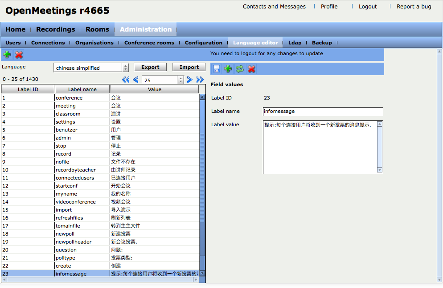Click the down arrow of Label value text area scrollbar
Screen dimensions: 443x288
pyautogui.click(x=380, y=170)
